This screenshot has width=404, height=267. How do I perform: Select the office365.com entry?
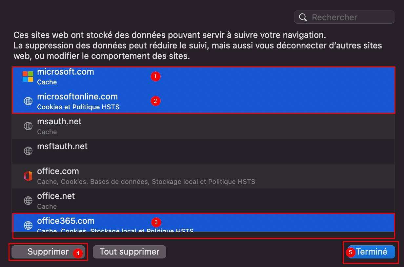[203, 223]
